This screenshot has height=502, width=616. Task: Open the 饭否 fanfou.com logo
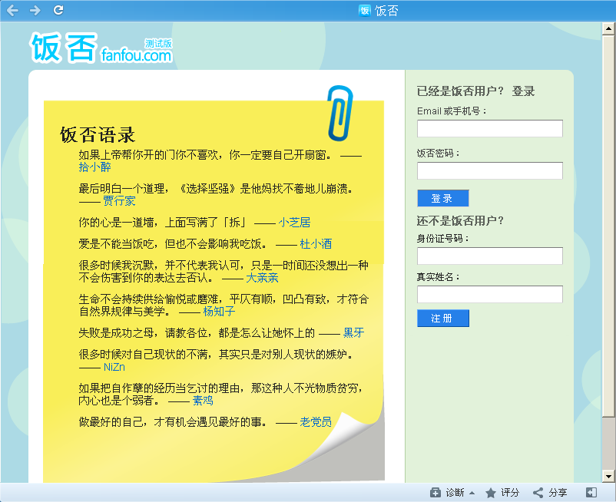[101, 48]
